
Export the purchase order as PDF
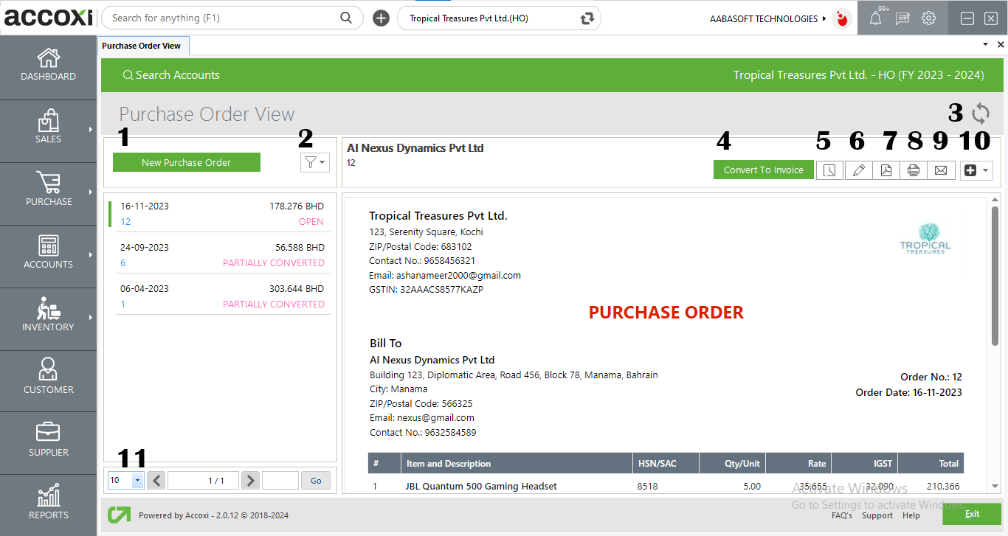pyautogui.click(x=886, y=170)
